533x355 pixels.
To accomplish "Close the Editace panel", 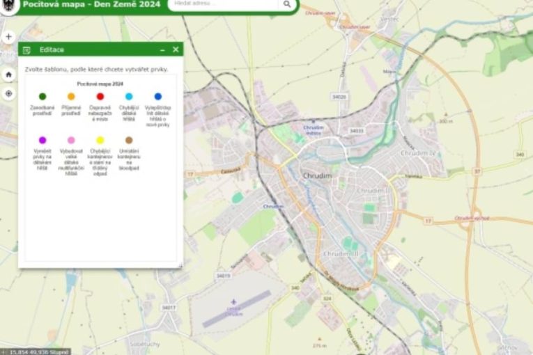I will [176, 49].
